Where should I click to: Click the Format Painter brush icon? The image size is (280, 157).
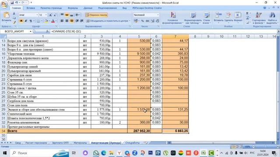click(14, 22)
